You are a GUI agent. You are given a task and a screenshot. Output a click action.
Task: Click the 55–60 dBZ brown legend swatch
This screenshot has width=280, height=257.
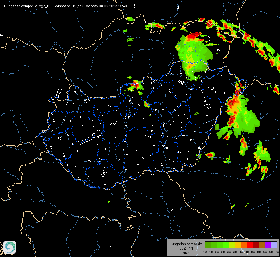262,244
